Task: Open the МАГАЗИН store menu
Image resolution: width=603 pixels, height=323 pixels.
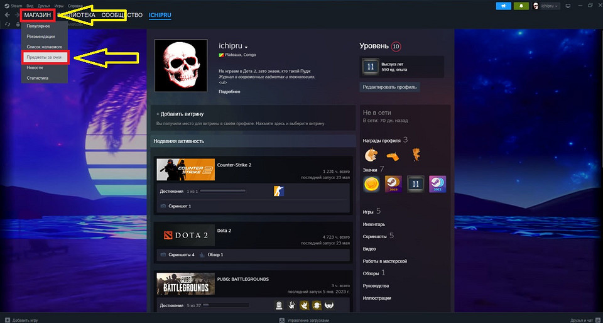Action: 37,14
